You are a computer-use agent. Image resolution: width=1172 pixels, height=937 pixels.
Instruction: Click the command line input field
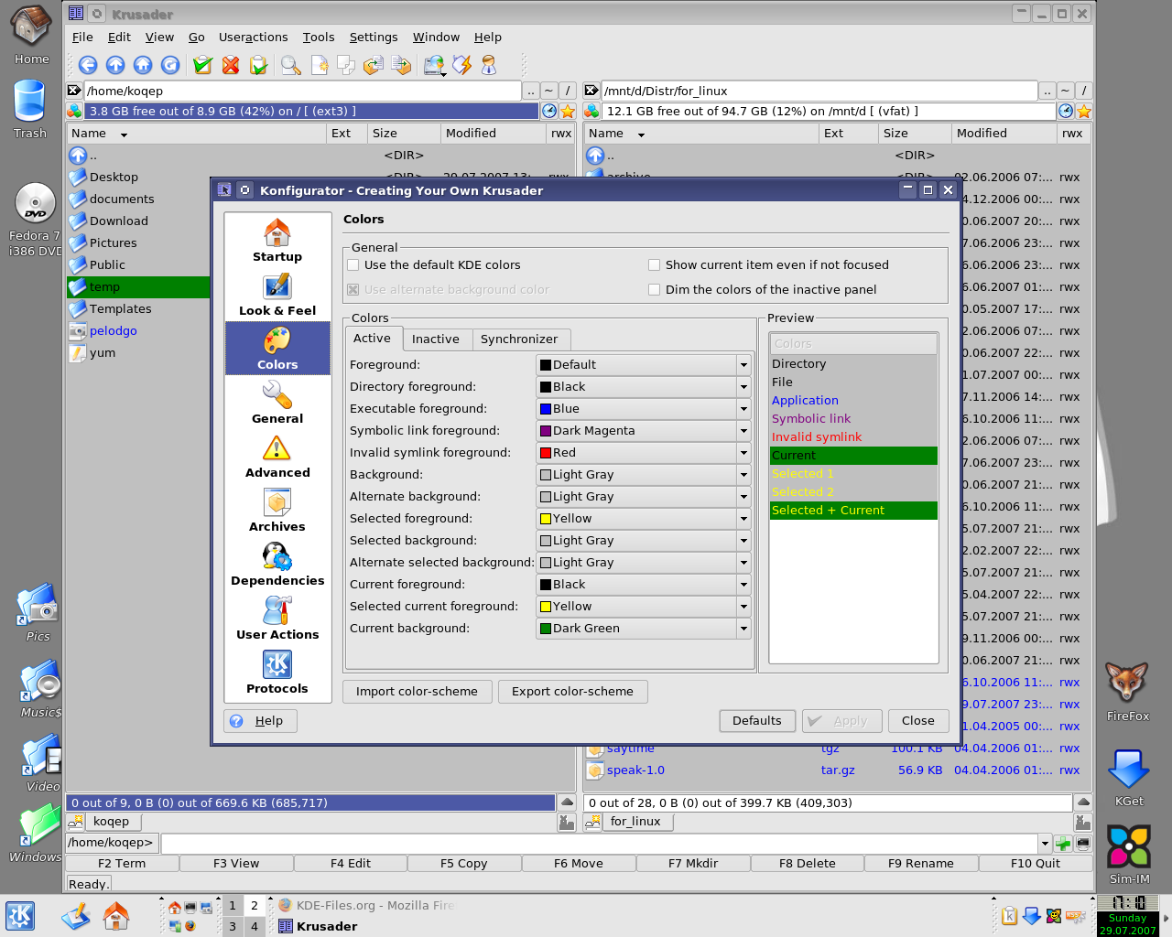point(599,843)
